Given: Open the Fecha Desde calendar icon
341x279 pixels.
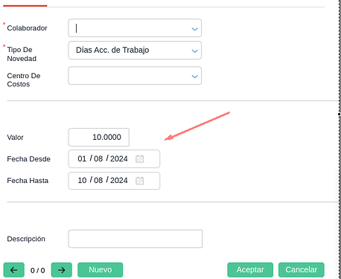Looking at the screenshot, I should [x=140, y=158].
